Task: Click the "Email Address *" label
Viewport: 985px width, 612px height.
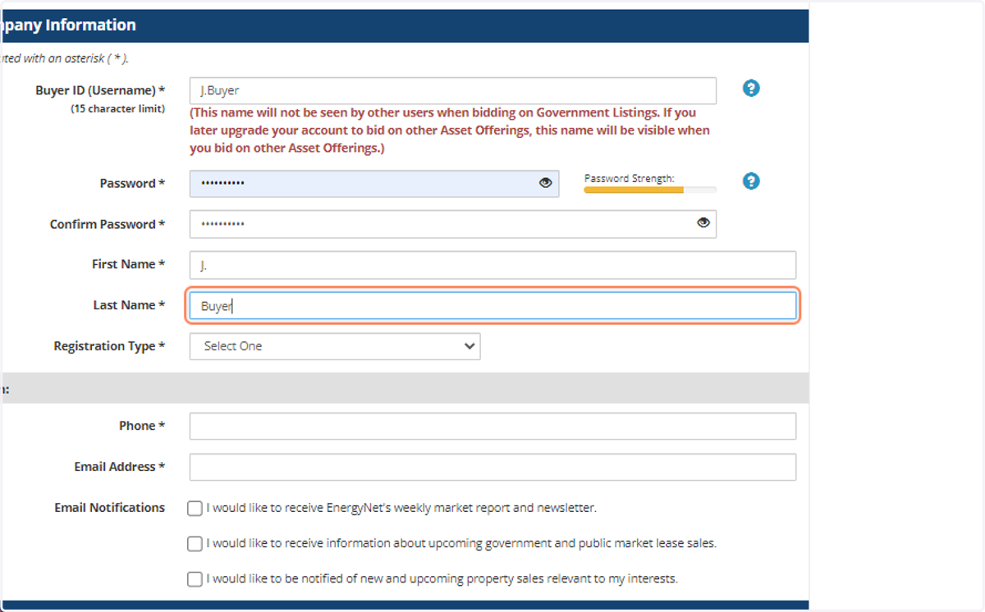Action: tap(120, 467)
